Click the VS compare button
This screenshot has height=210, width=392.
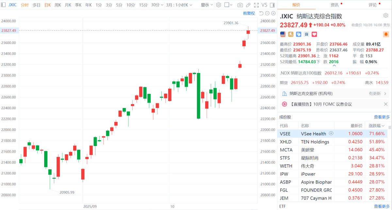[x=264, y=5]
